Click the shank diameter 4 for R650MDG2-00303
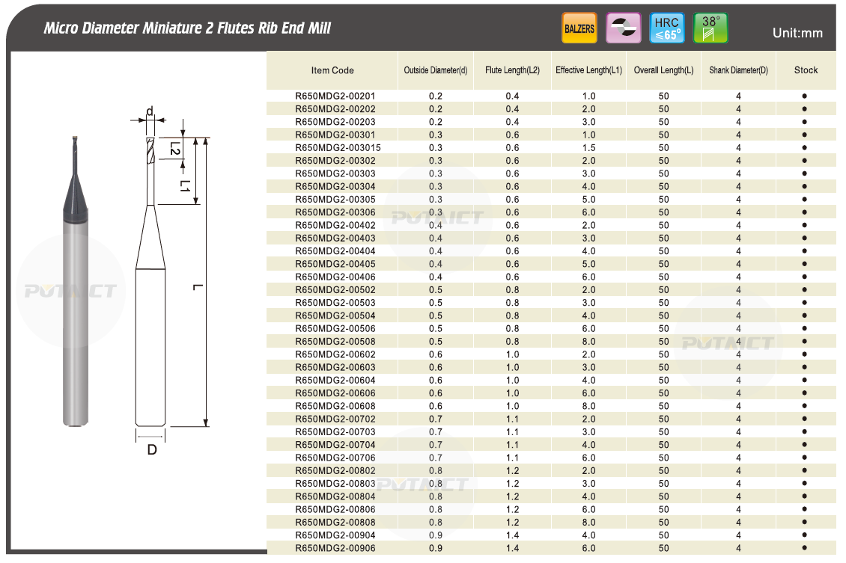Viewport: 846px width, 563px height. point(739,173)
